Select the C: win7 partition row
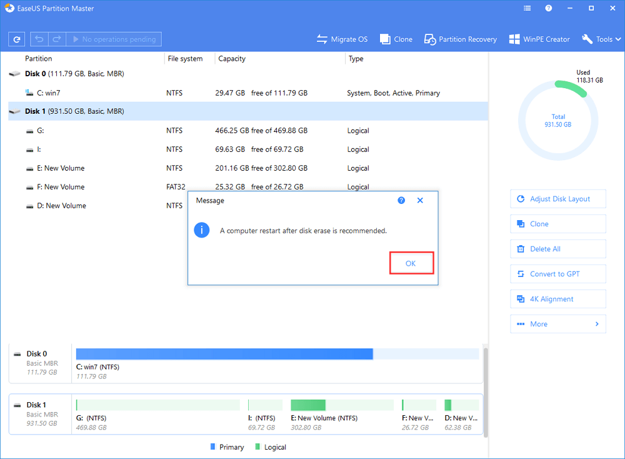 pyautogui.click(x=248, y=93)
